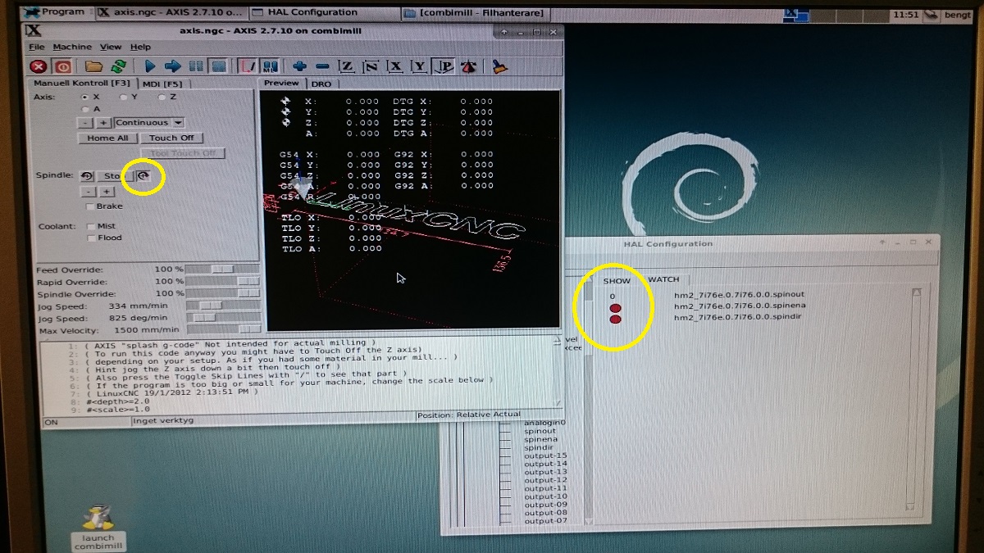Viewport: 984px width, 553px height.
Task: Clear live plot with broom icon
Action: [x=499, y=66]
